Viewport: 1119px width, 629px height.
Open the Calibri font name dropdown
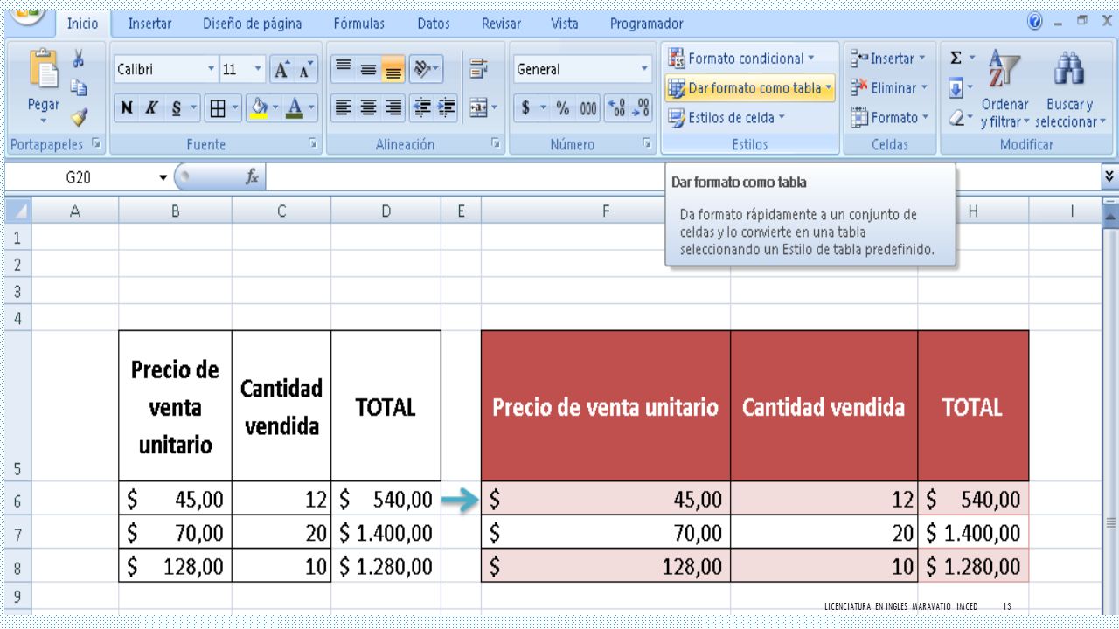click(x=211, y=70)
